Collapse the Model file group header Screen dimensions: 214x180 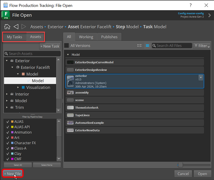point(68,55)
